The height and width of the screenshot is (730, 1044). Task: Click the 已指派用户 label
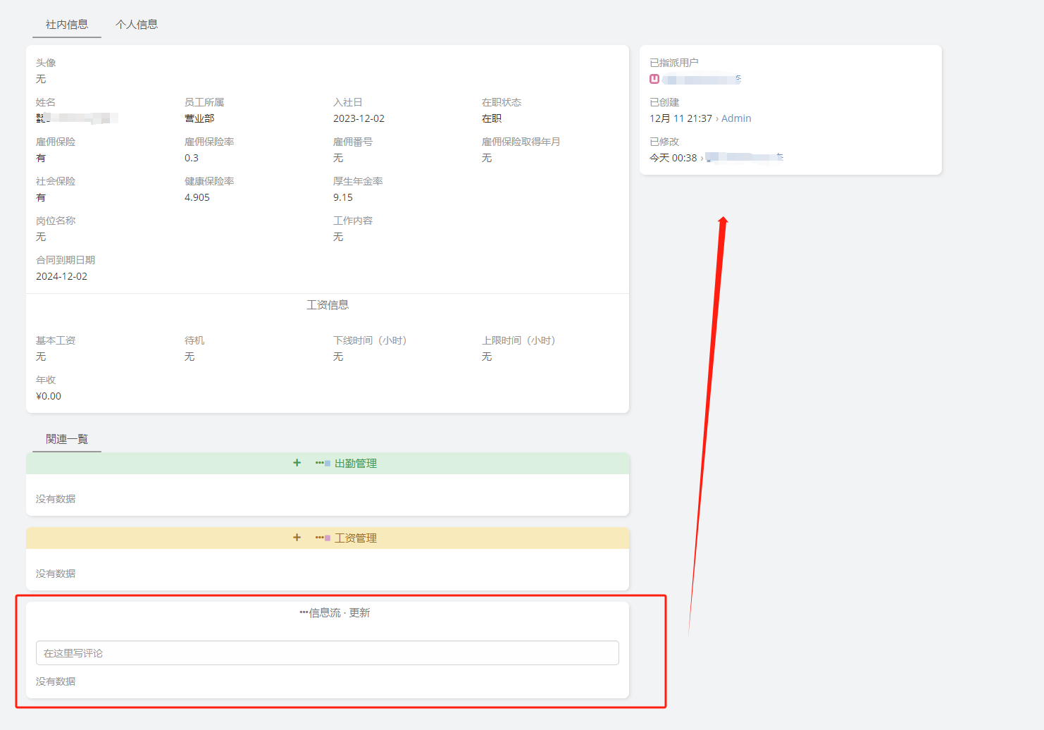pyautogui.click(x=674, y=63)
